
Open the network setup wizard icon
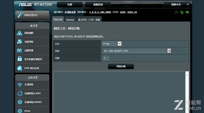tap(20, 15)
